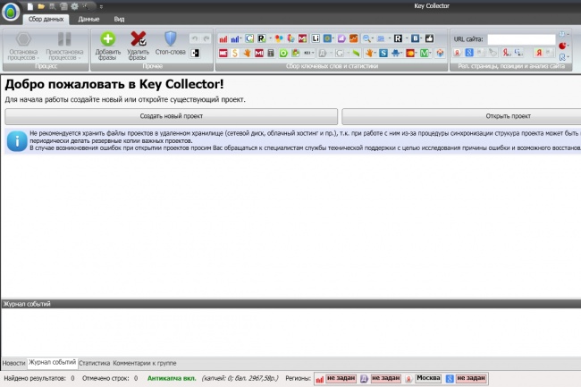Click the red MI icon in second row
Screen dimensions: 581x387
pyautogui.click(x=259, y=53)
